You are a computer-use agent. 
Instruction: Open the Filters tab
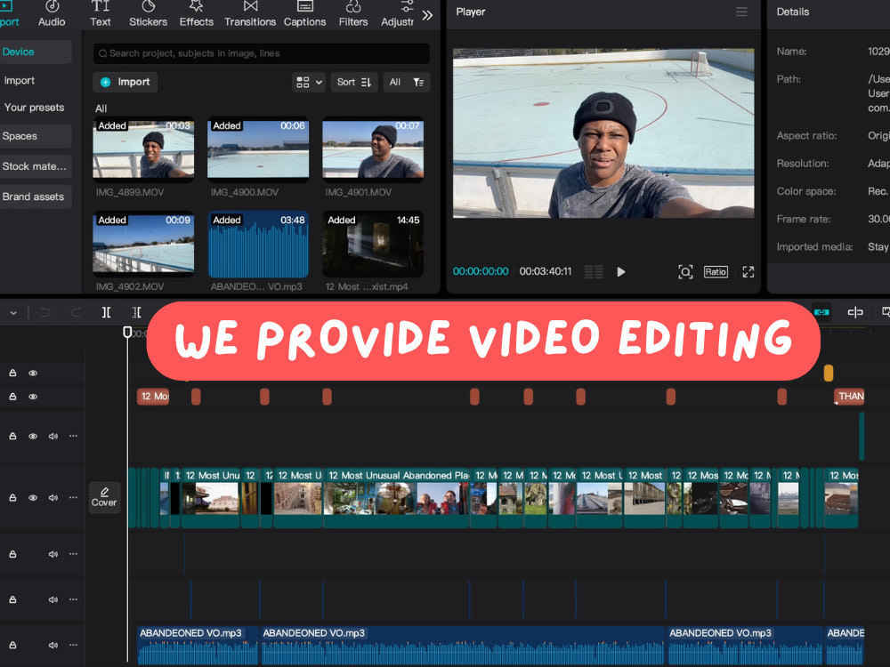[x=353, y=14]
